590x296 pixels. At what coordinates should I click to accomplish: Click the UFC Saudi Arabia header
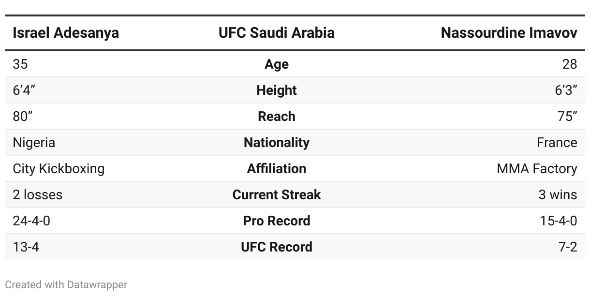[x=276, y=33]
